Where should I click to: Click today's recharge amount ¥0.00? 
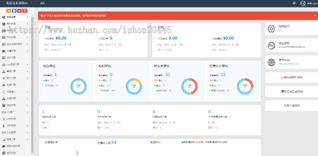click(61, 38)
